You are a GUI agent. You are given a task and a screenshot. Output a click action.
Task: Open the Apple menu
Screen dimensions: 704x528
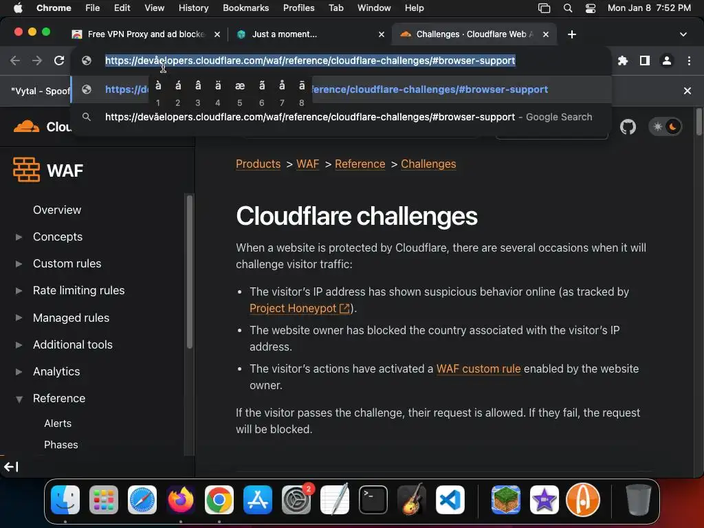tap(18, 8)
